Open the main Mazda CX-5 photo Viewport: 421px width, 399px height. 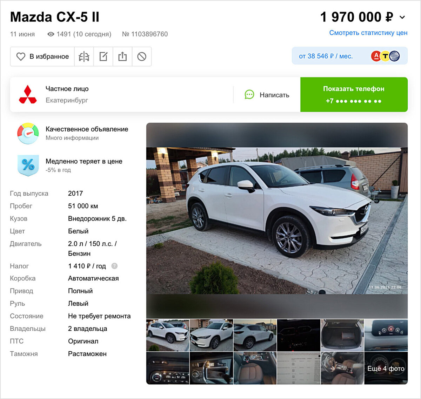tap(277, 220)
